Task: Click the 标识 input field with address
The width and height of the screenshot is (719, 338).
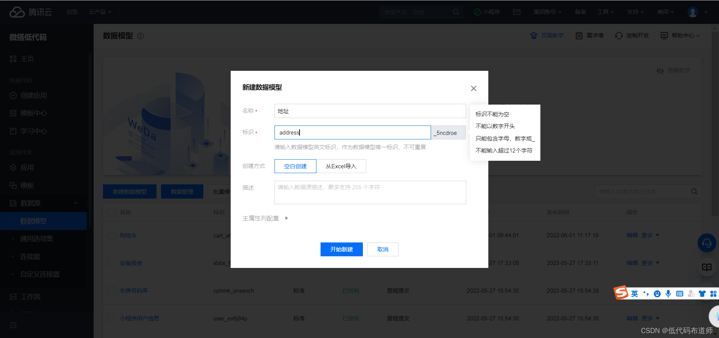Action: click(353, 132)
